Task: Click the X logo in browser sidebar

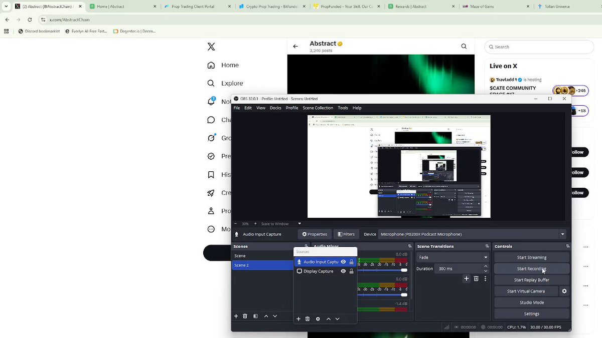Action: point(211,47)
